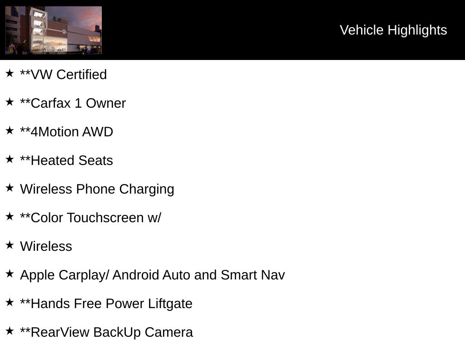Click the star bullet beside VW Certified
Screen dimensions: 465x349
tap(10, 73)
